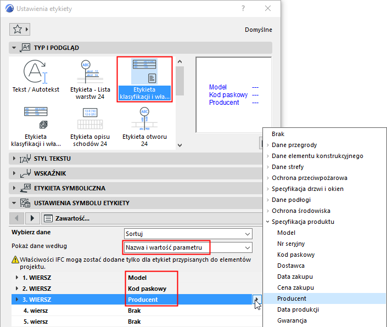Expand the 1. WIERSZ row
The height and width of the screenshot is (327, 387).
pyautogui.click(x=17, y=278)
